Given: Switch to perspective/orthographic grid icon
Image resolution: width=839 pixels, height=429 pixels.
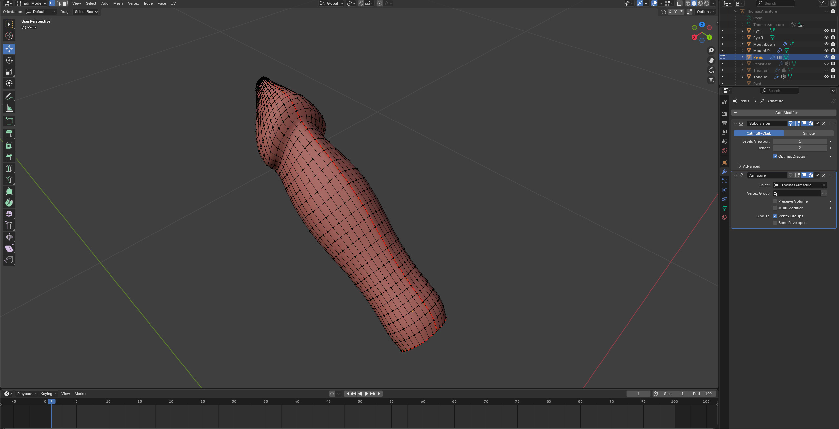Looking at the screenshot, I should [711, 80].
